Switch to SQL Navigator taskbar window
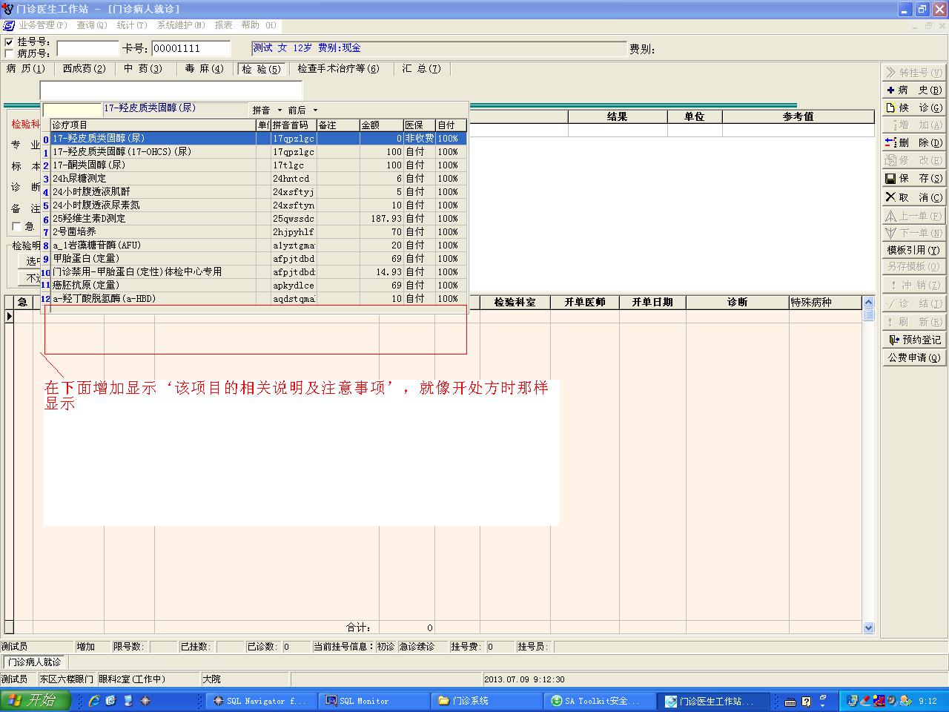Viewport: 949px width, 712px height. [x=259, y=701]
